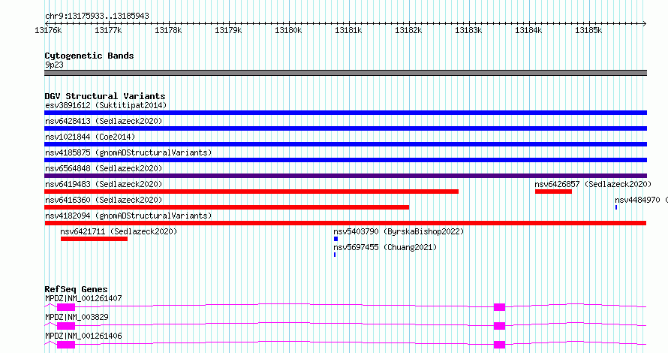
Task: Click the 13176k ruler tick label
Action: pyautogui.click(x=48, y=30)
